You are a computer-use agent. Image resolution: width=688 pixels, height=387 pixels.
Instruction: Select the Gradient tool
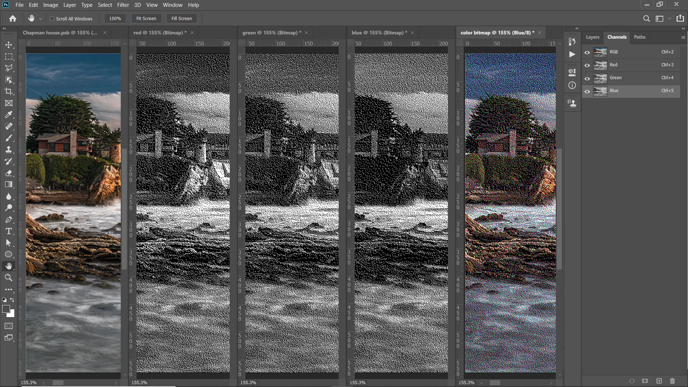(9, 185)
